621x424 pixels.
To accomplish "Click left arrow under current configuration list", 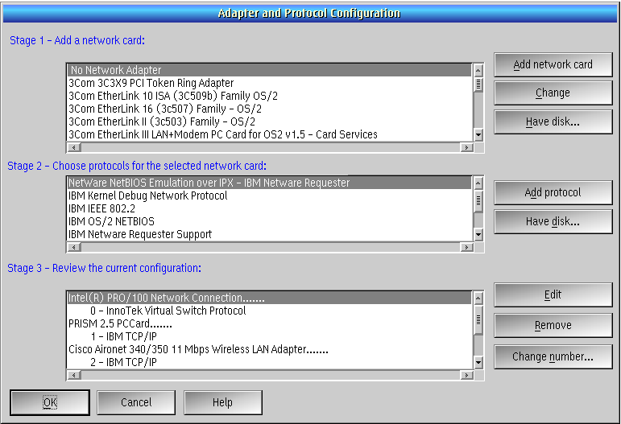I will pos(74,375).
